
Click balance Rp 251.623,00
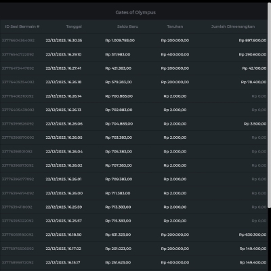click(118, 262)
